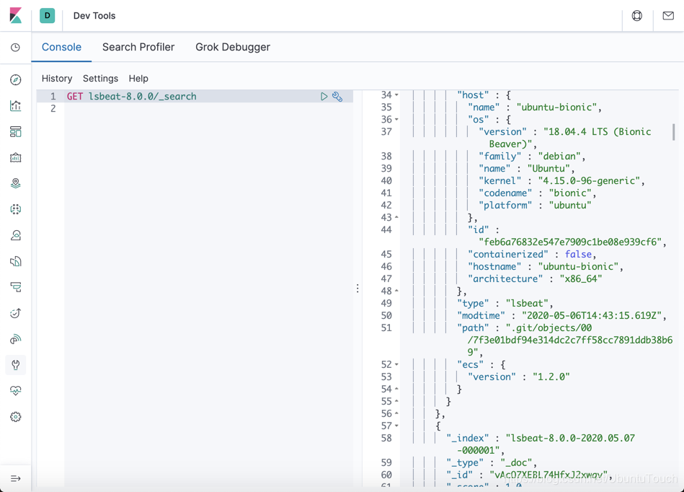Open Dashboard icon in sidebar
The width and height of the screenshot is (684, 492).
pyautogui.click(x=16, y=131)
